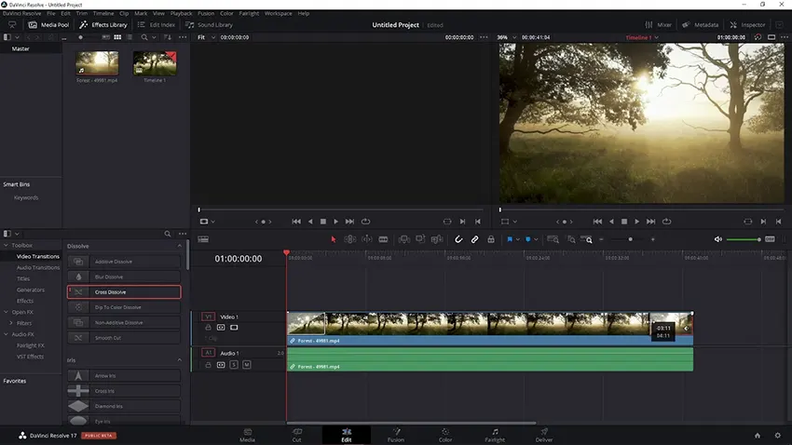
Task: Open Project Settings gear icon
Action: tap(777, 436)
